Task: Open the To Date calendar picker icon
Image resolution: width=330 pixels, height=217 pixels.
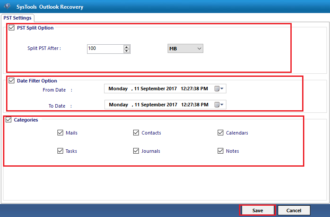Action: tap(219, 105)
